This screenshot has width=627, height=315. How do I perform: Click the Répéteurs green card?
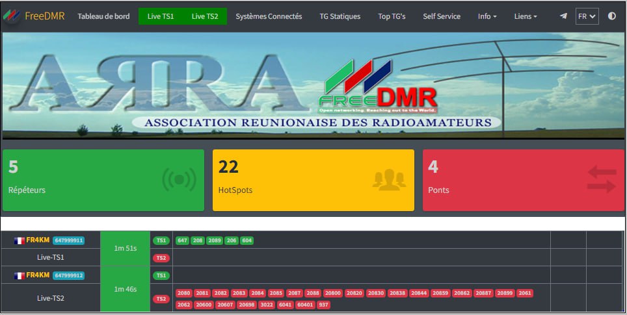[103, 180]
